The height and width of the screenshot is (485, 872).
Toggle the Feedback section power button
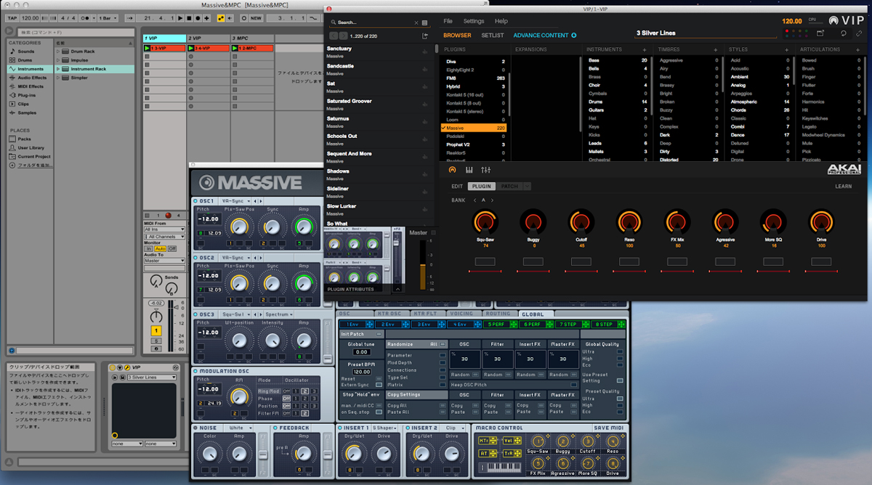click(x=275, y=428)
